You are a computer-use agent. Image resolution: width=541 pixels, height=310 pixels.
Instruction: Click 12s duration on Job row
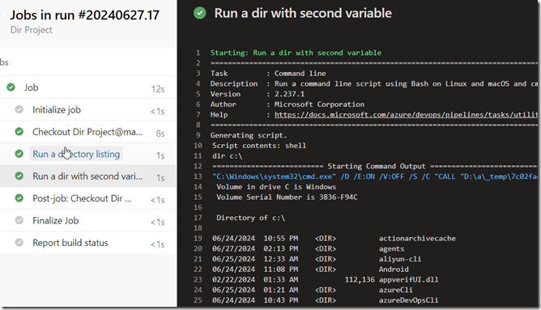click(158, 89)
